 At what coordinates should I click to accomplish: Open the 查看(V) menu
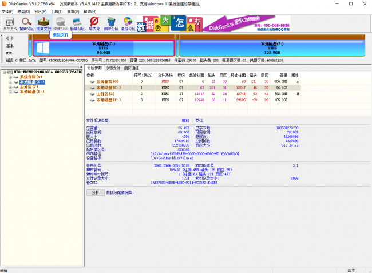point(73,11)
